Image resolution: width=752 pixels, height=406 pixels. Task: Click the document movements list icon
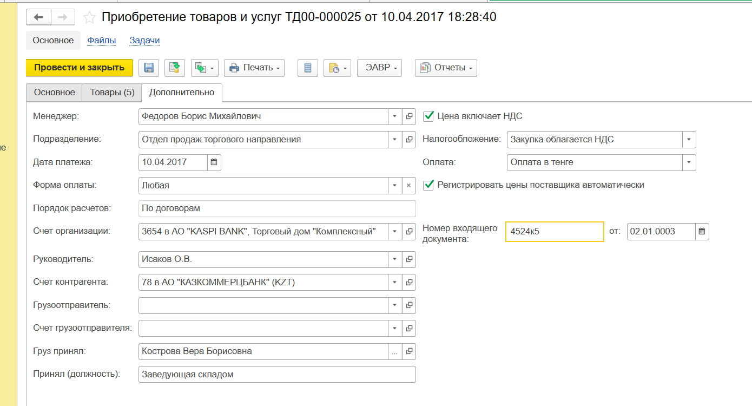click(308, 68)
